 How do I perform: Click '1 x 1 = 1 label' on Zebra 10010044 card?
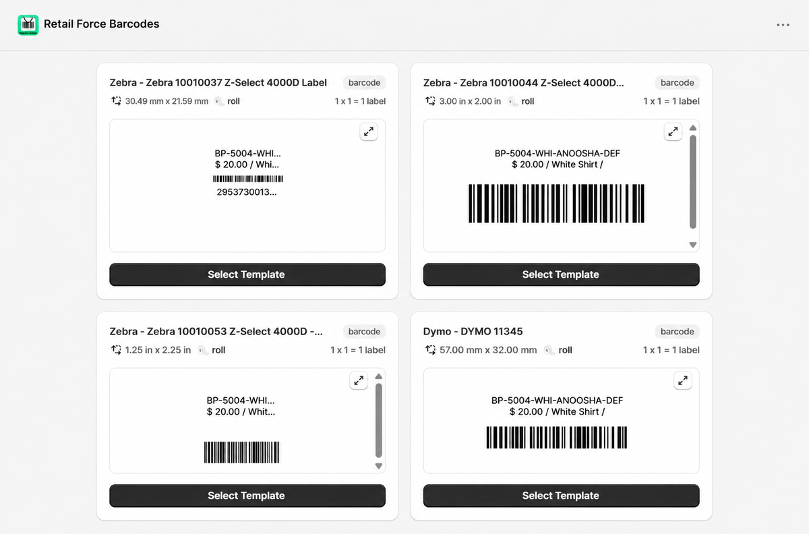pyautogui.click(x=671, y=101)
